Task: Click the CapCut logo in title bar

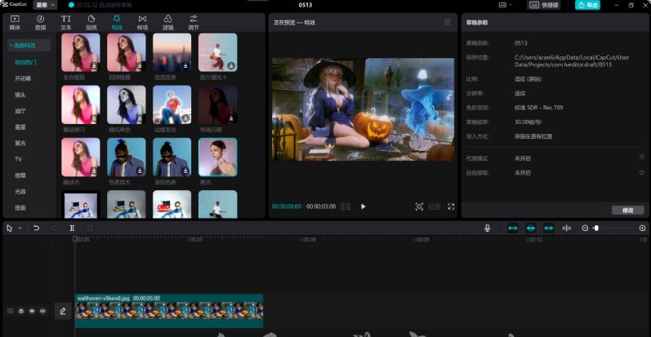Action: (x=14, y=5)
